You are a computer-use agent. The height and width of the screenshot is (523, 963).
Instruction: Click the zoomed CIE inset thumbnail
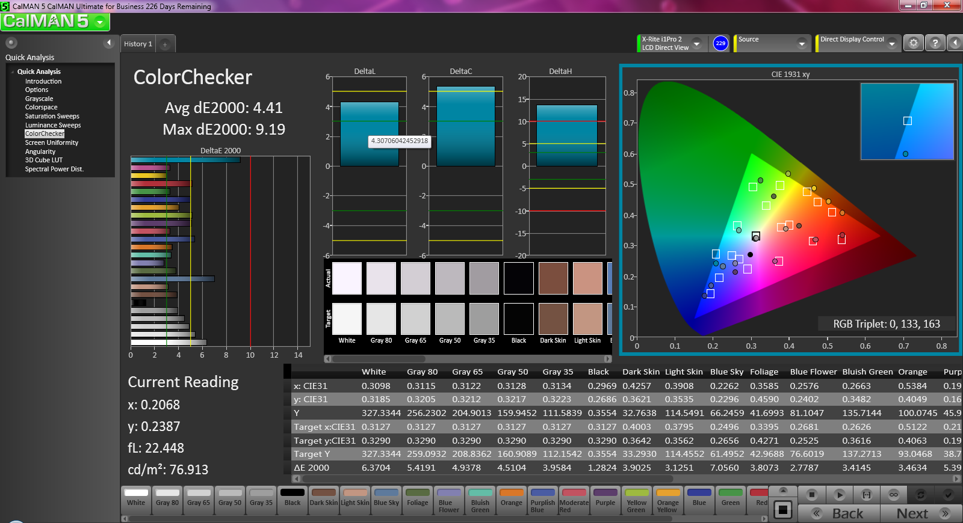click(907, 121)
